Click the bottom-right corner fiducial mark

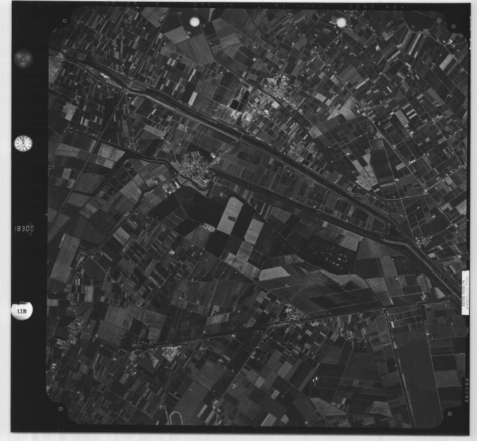[449, 414]
